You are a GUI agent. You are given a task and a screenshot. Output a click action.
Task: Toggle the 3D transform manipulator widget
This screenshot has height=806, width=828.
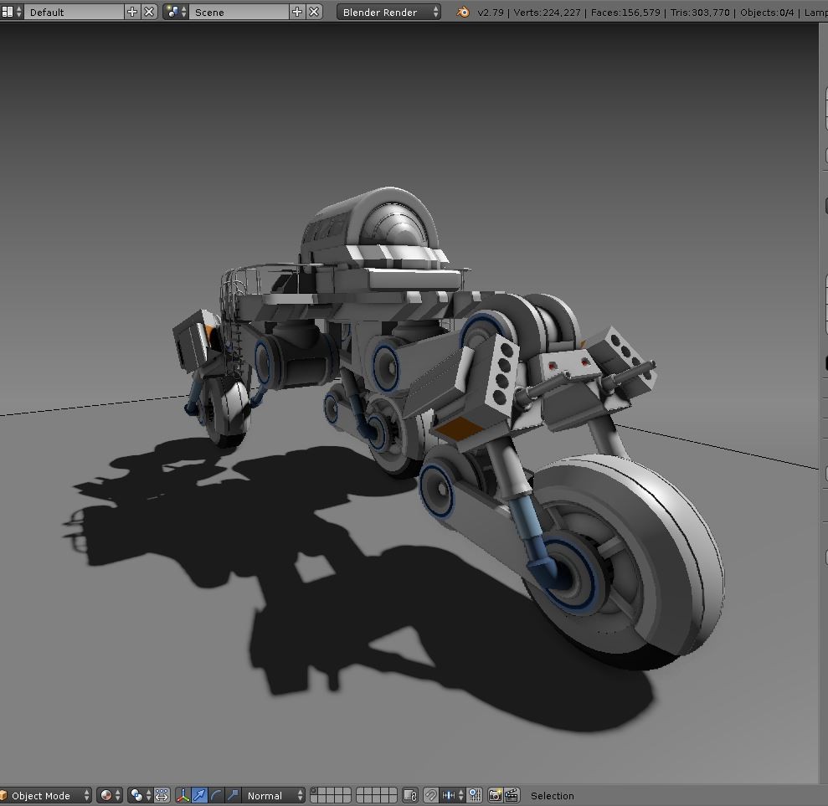(x=183, y=795)
